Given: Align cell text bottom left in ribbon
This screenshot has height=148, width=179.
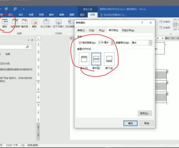Looking at the screenshot, I should (175, 29).
